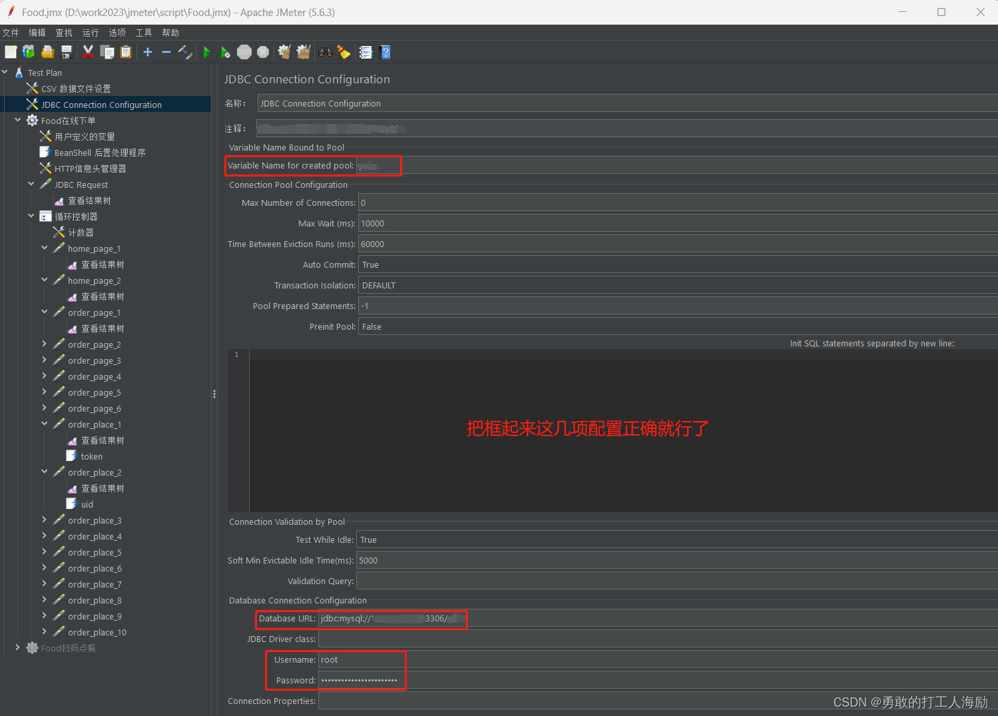The image size is (998, 716).
Task: Open Search with binoculars icon
Action: click(x=326, y=52)
